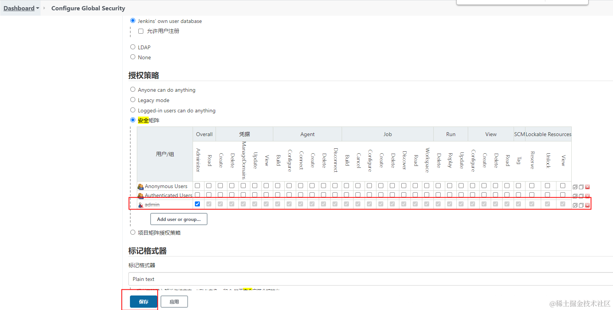Image resolution: width=613 pixels, height=310 pixels.
Task: Click the Workspace column label
Action: tap(427, 160)
